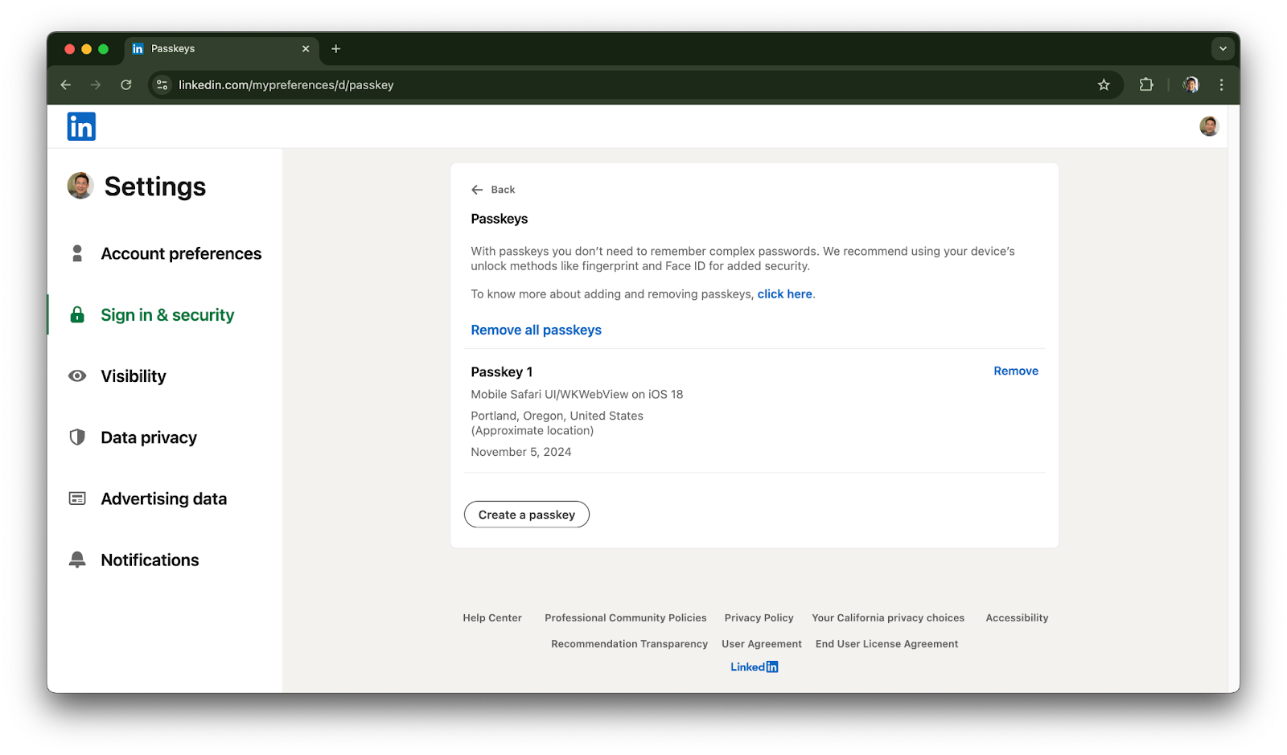Open End User License Agreement link

[886, 644]
